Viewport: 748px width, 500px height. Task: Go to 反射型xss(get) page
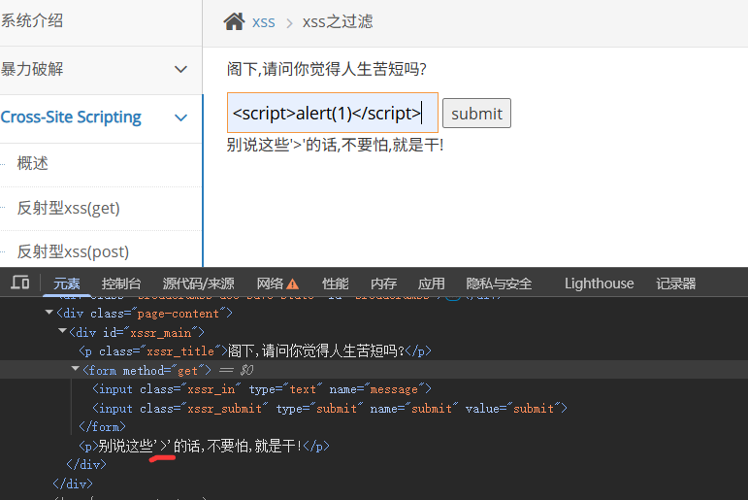pos(68,208)
